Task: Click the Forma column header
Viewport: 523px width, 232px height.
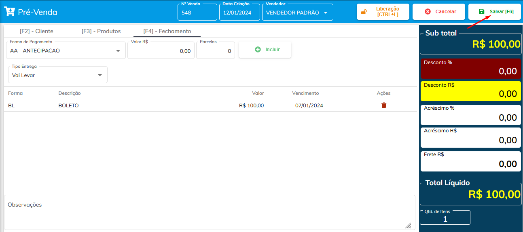Action: [15, 93]
